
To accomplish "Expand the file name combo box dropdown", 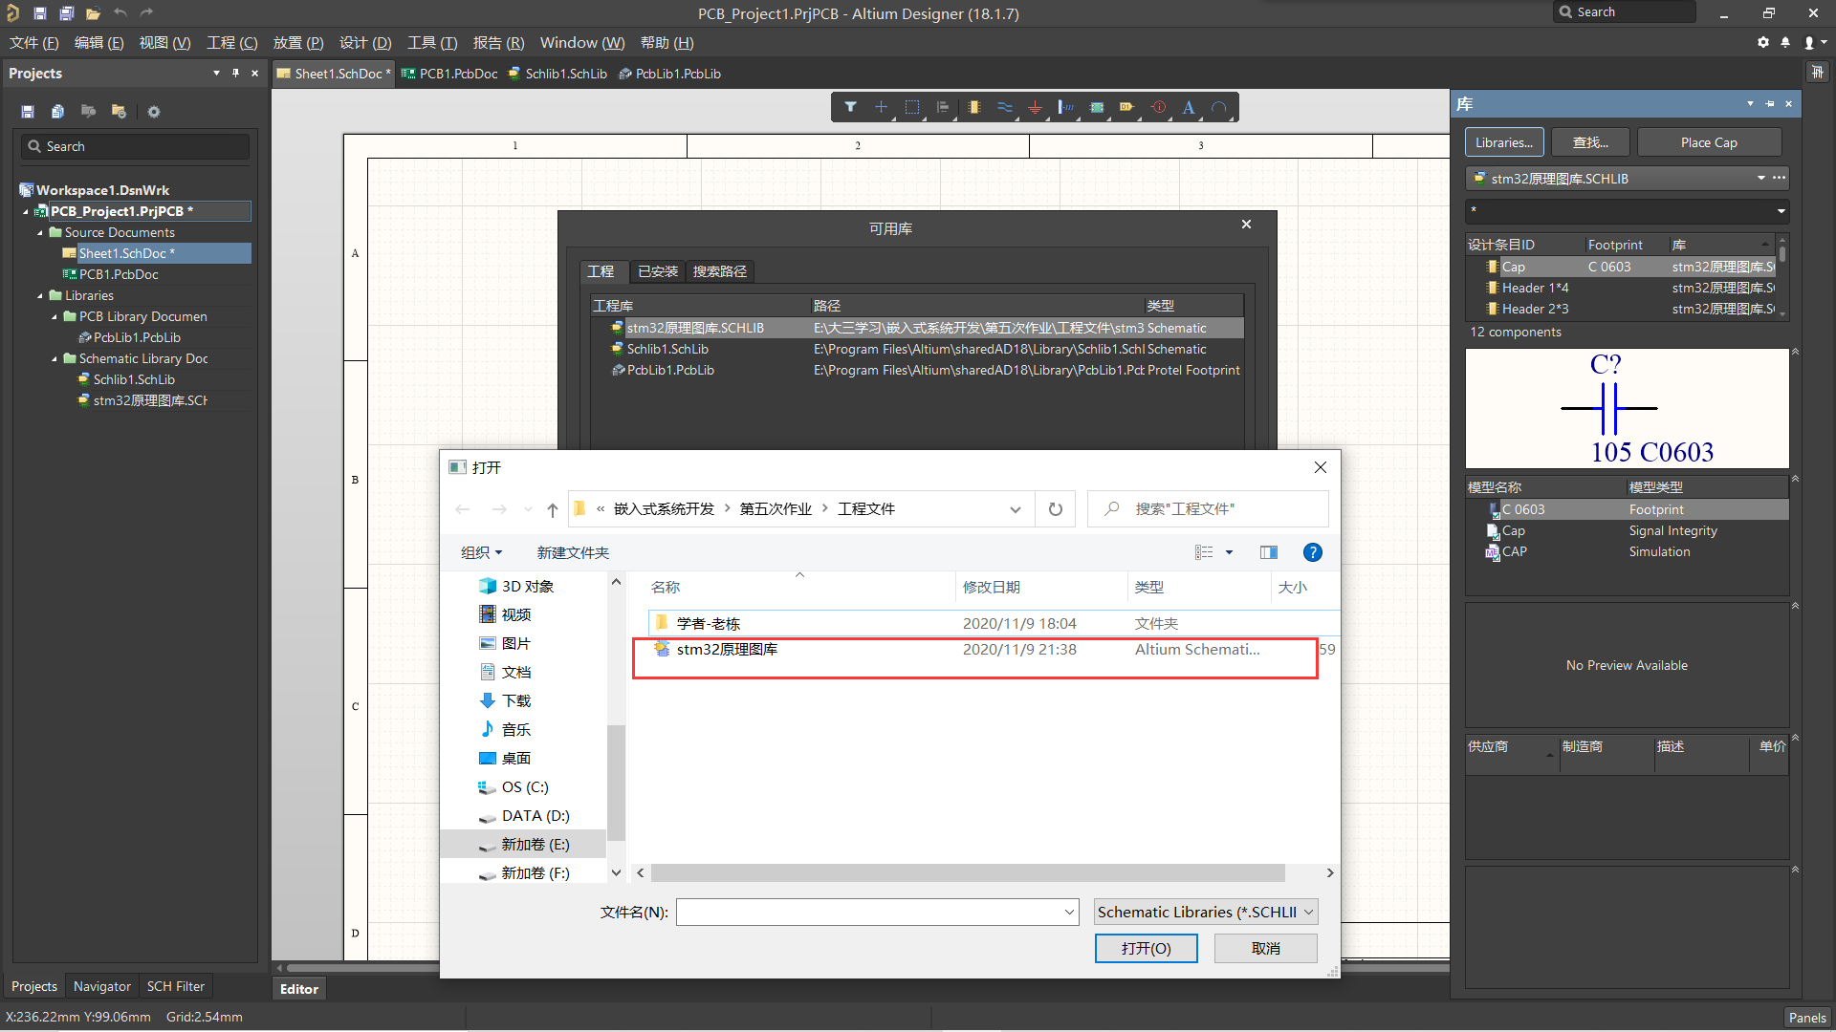I will 1069,913.
